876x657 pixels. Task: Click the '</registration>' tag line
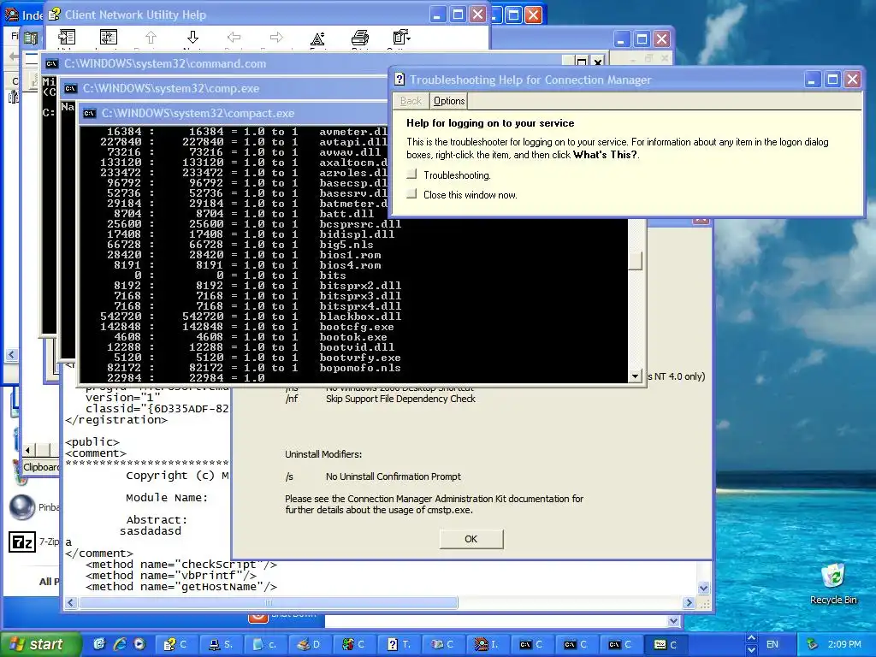116,419
